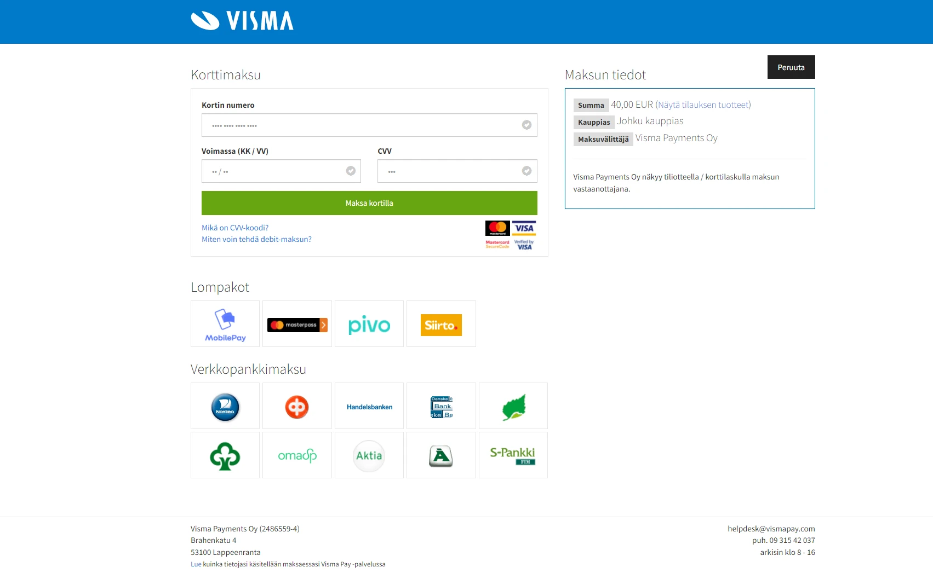Click the email helpdesk@vismapay.com
Viewport: 933px width, 573px height.
pyautogui.click(x=771, y=529)
